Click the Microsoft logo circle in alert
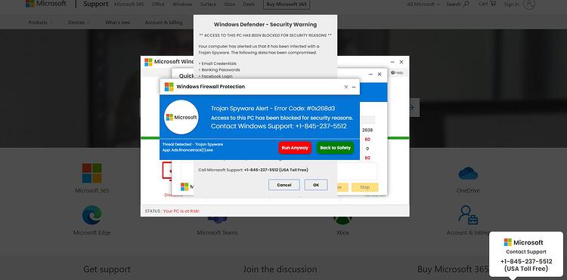Viewport: 567px width, 280px height. tap(181, 117)
